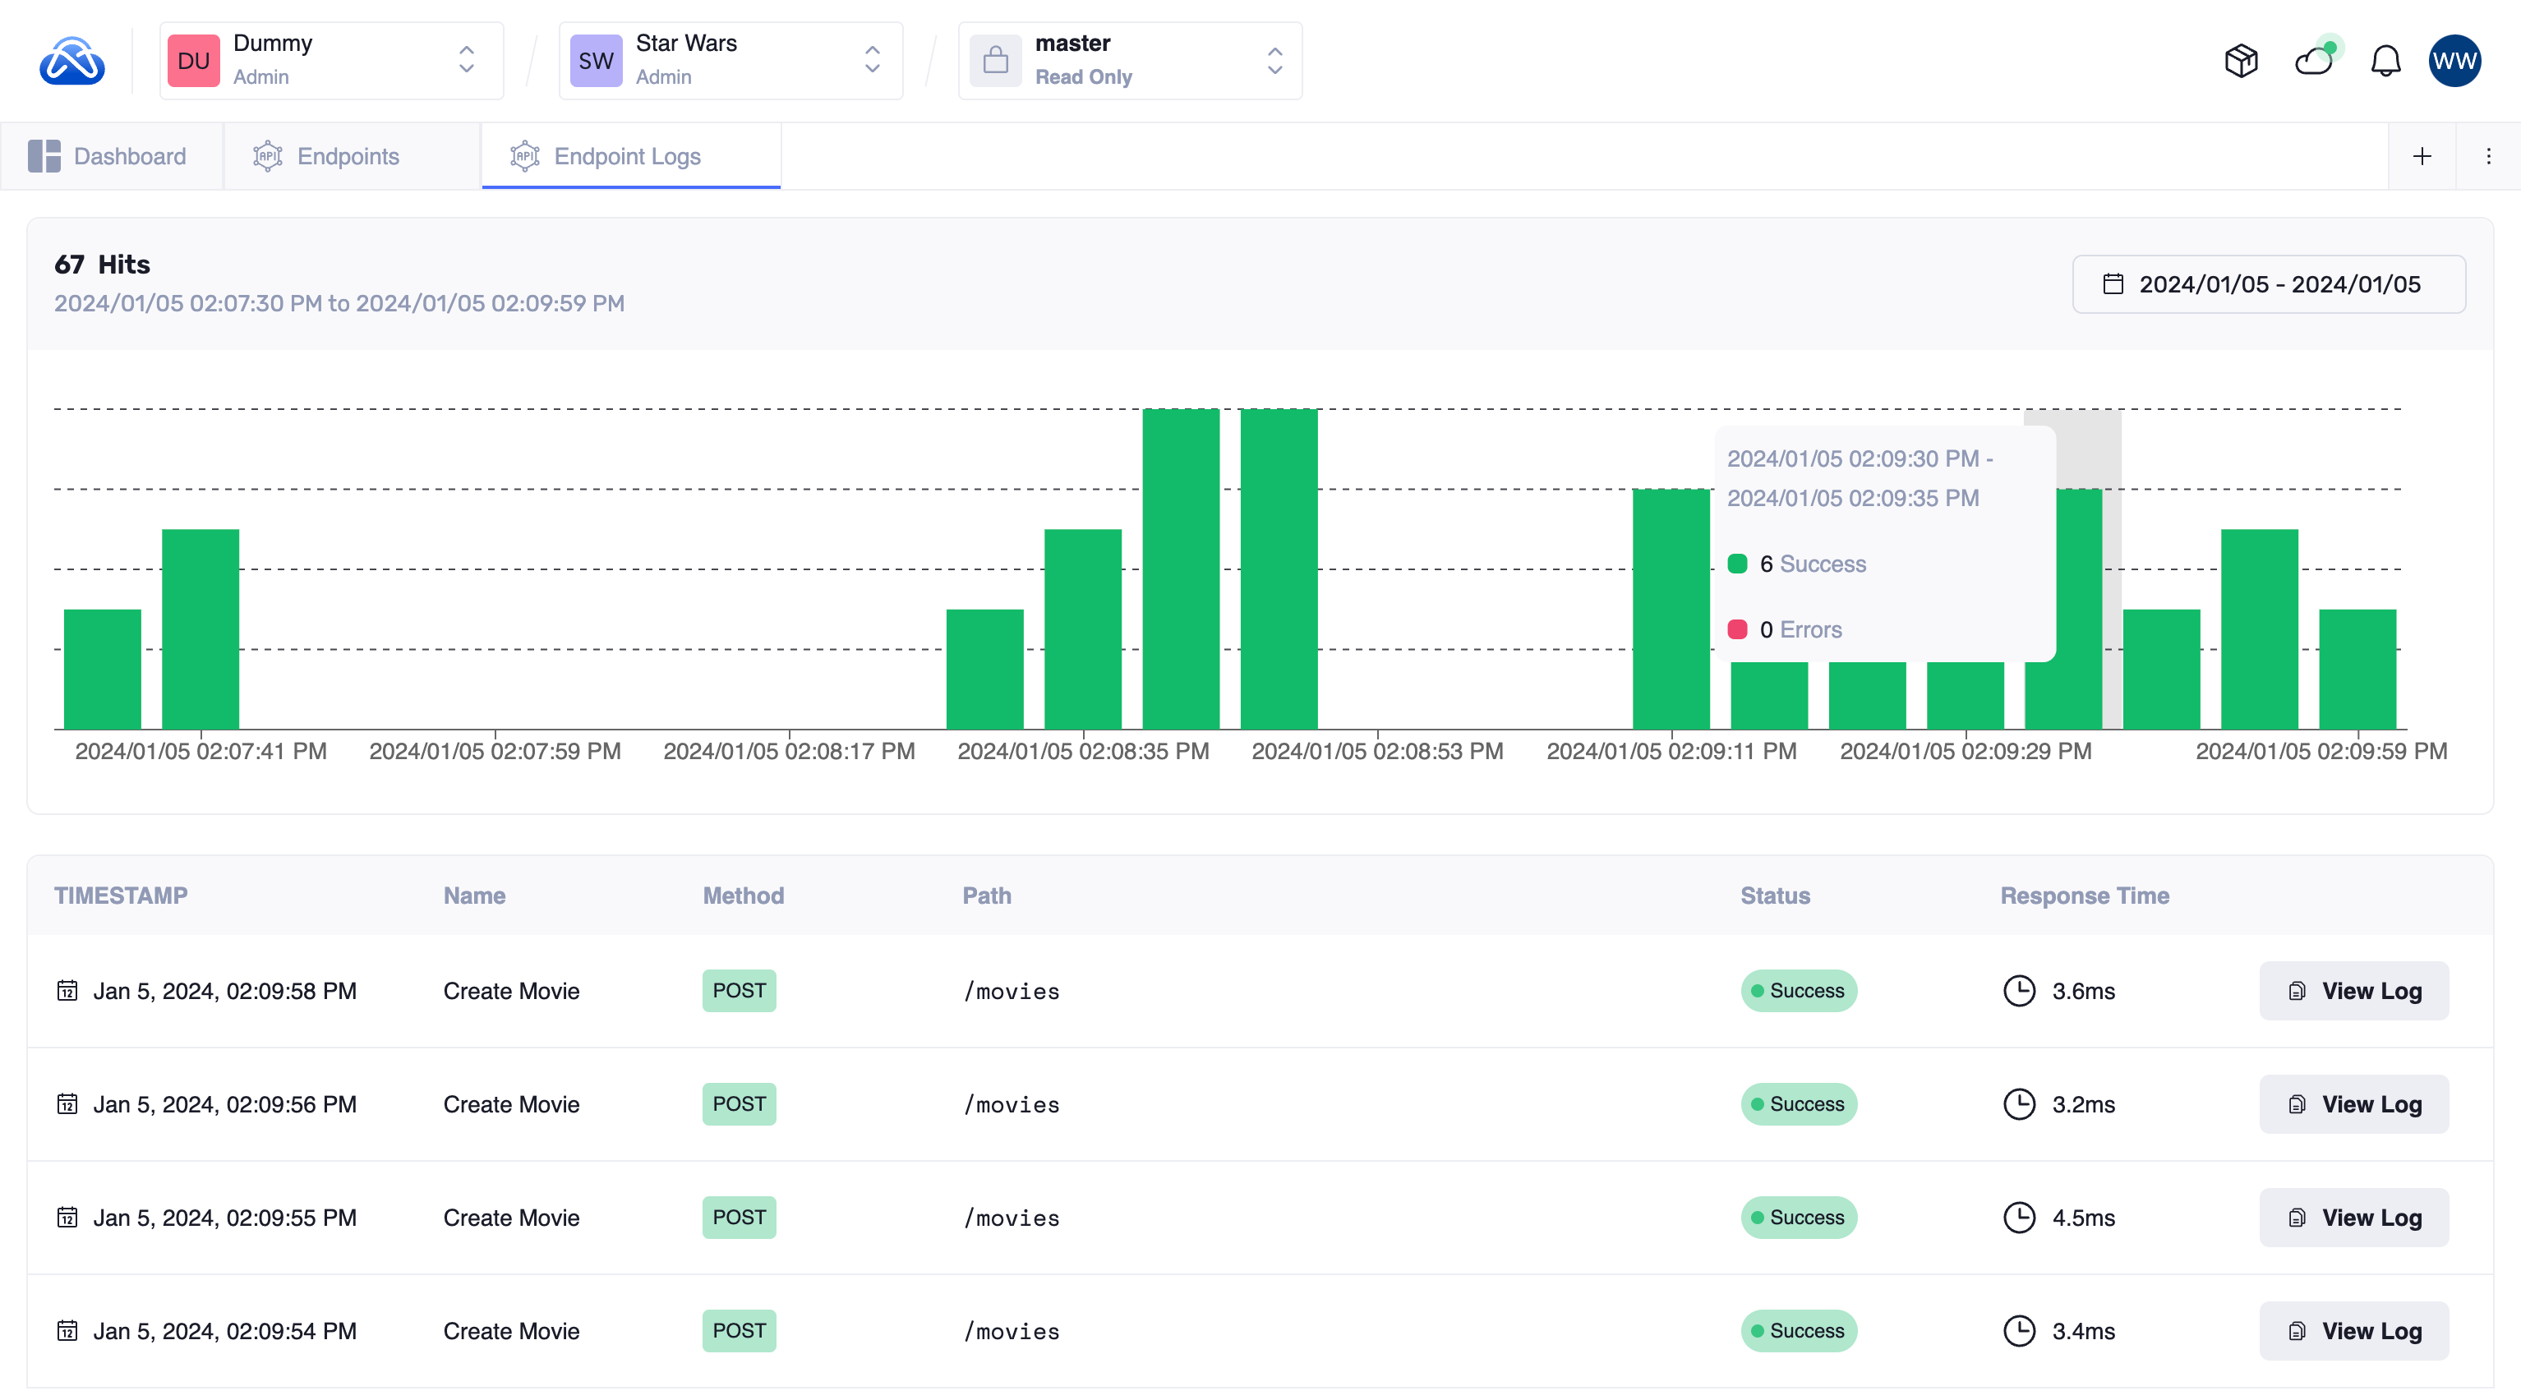Viewport: 2521px width, 1400px height.
Task: Click the app logo in the top-left corner
Action: [71, 61]
